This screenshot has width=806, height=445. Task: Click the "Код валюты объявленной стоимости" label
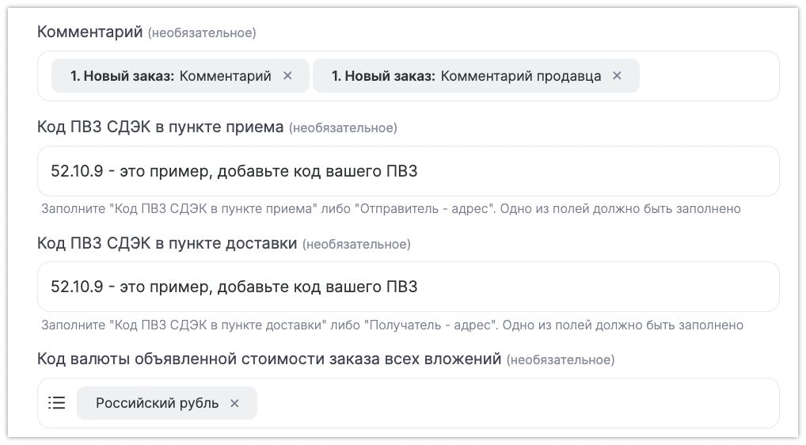point(269,359)
